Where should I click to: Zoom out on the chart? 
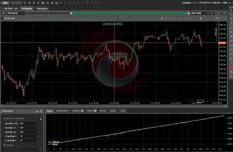coord(34,3)
